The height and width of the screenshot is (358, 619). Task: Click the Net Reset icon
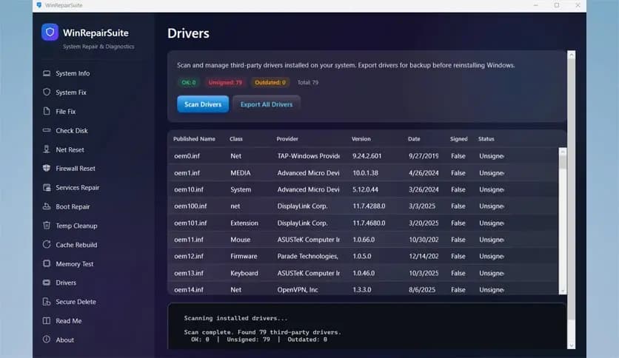point(47,149)
